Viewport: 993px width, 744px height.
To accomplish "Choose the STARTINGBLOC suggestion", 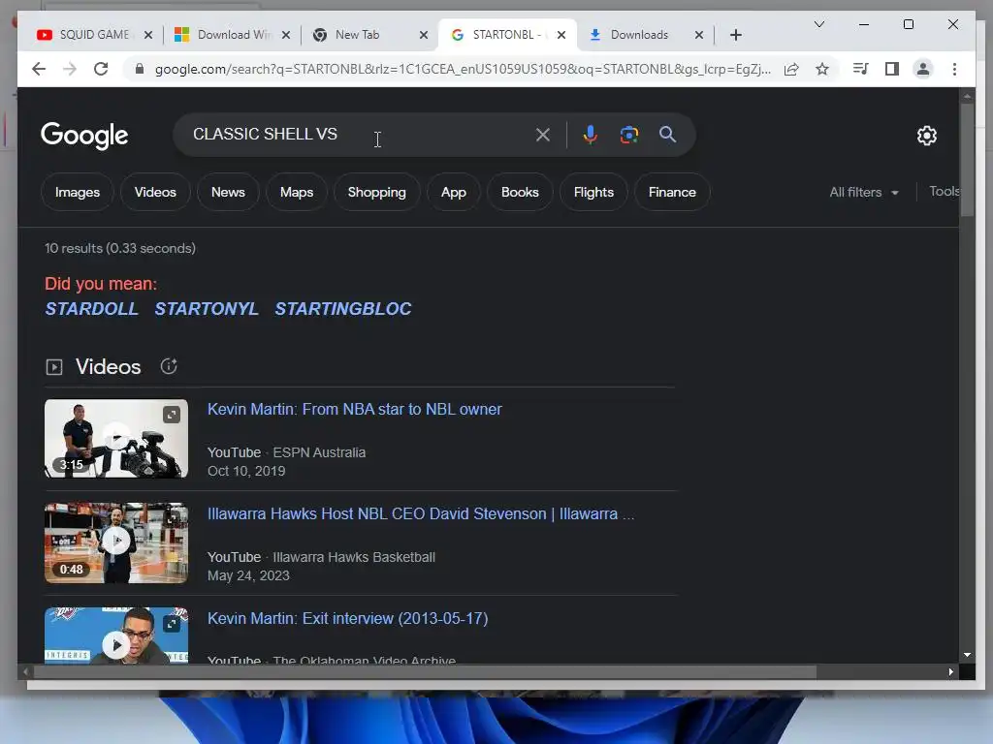I will tap(342, 309).
